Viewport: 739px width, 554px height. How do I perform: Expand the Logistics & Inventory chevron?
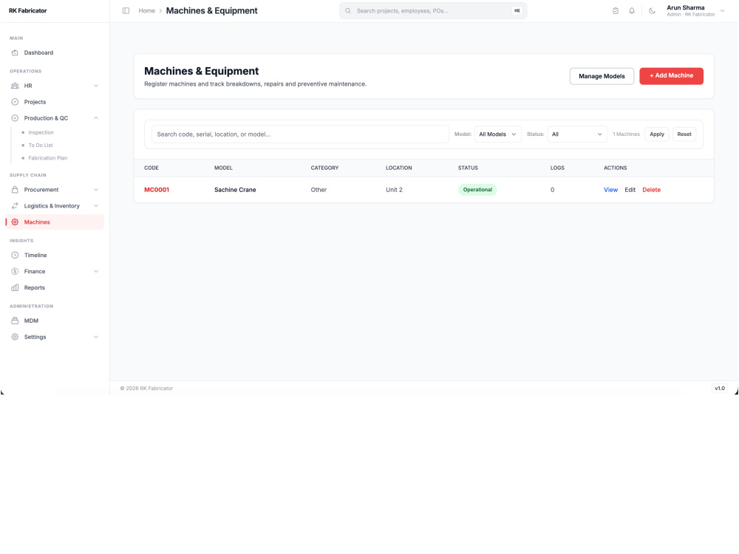coord(96,206)
